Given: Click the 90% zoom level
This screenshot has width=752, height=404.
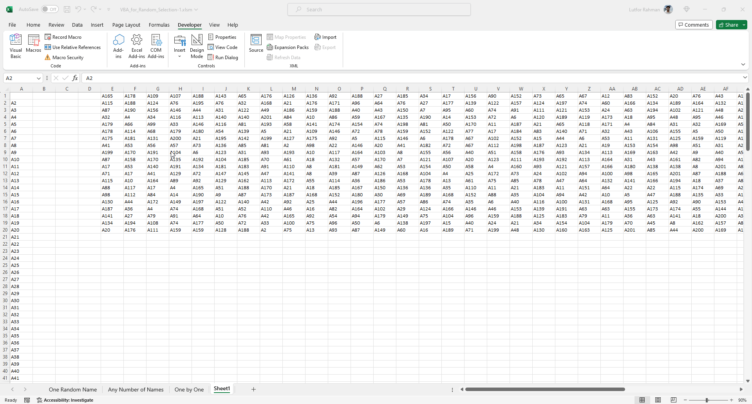Looking at the screenshot, I should (742, 400).
